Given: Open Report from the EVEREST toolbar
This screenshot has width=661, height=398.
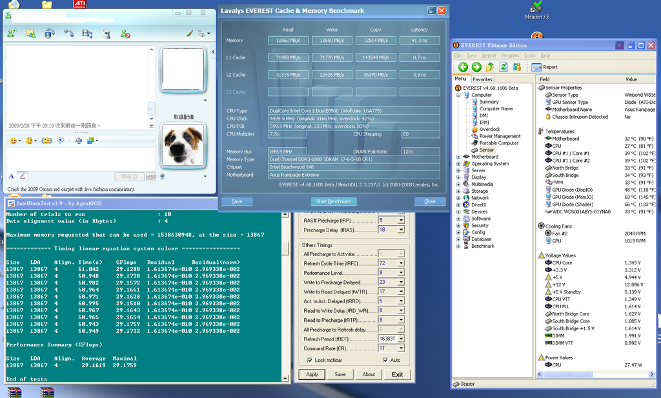Looking at the screenshot, I should click(544, 67).
